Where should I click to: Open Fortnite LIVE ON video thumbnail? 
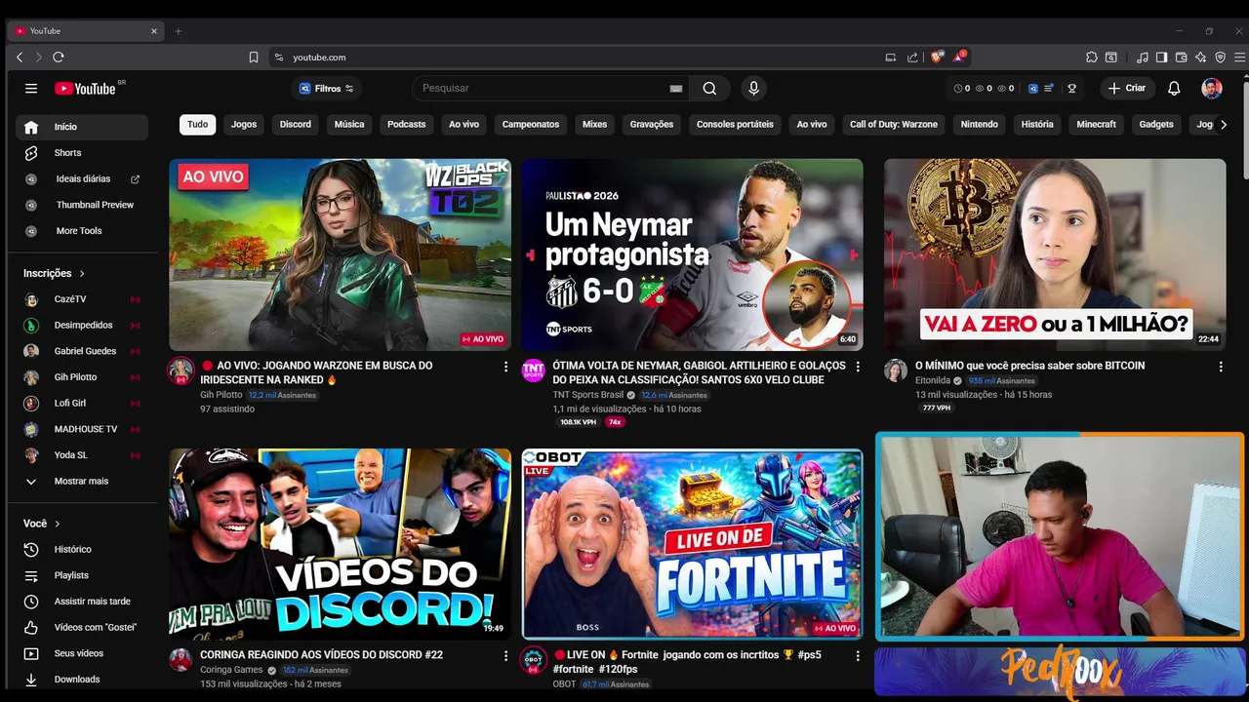(693, 543)
